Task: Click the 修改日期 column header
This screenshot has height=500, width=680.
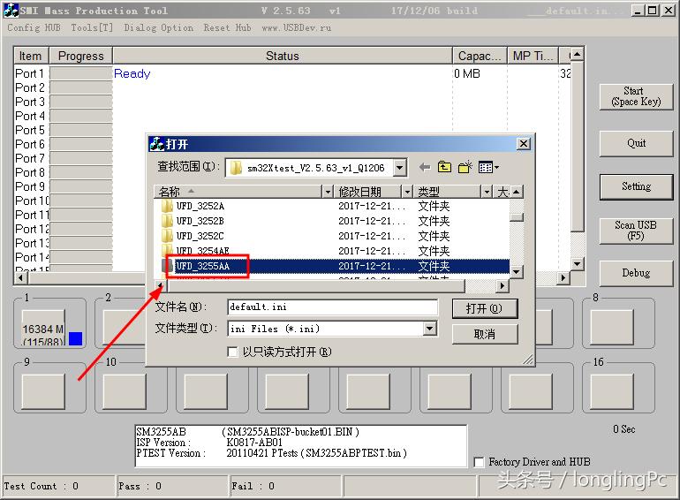Action: pos(367,192)
